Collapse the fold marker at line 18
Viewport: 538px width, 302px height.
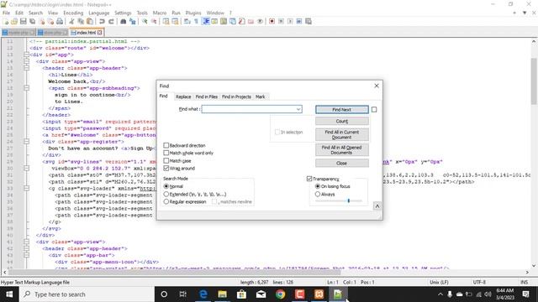coord(26,88)
